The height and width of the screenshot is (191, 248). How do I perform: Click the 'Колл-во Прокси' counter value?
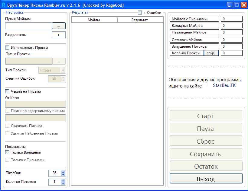click(x=232, y=53)
